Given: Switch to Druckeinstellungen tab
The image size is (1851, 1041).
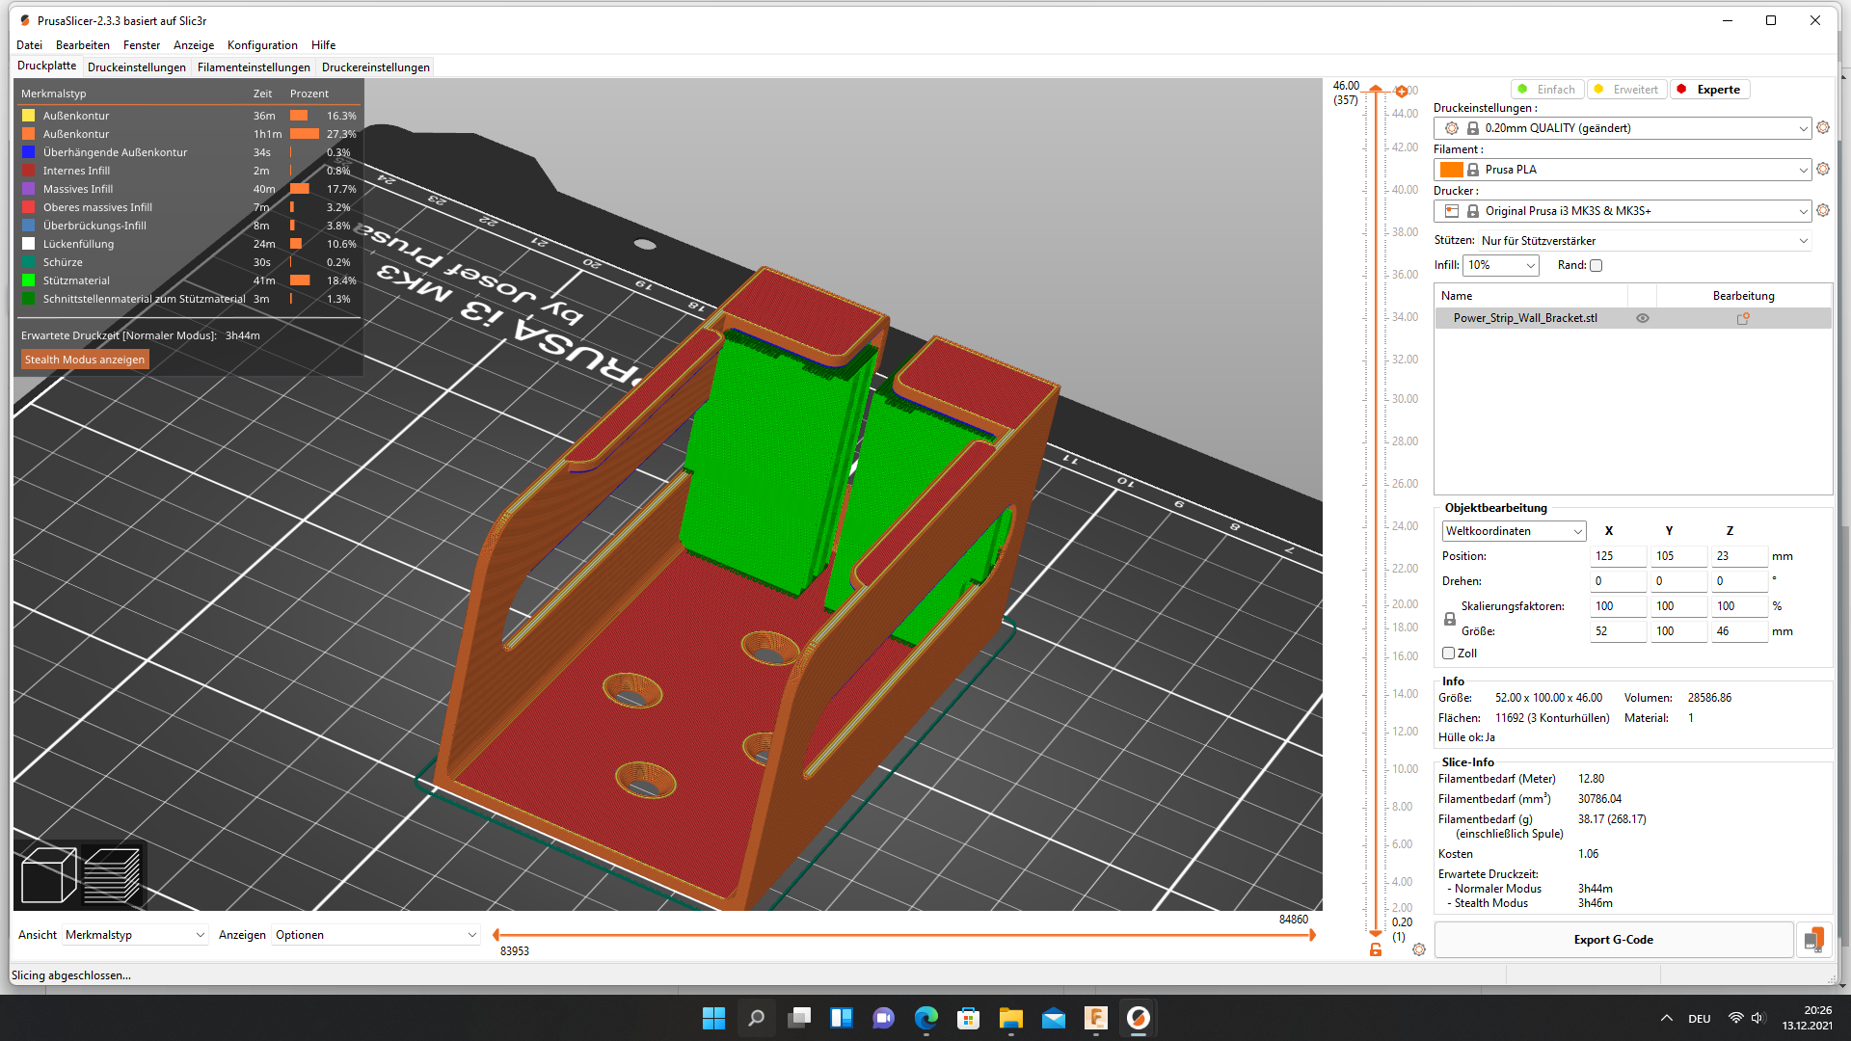Looking at the screenshot, I should pyautogui.click(x=137, y=67).
